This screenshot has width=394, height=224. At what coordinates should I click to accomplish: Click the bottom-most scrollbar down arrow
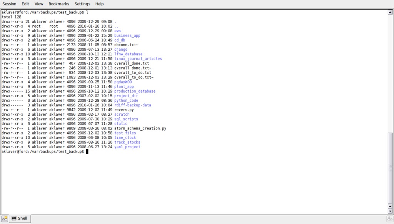(390, 211)
